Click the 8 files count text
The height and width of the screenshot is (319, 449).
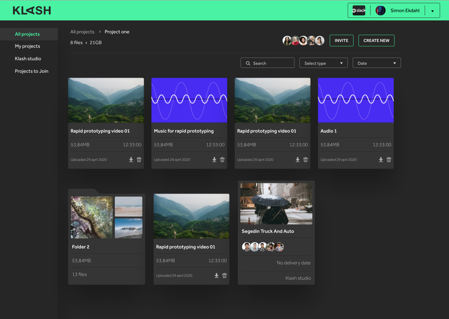point(77,43)
